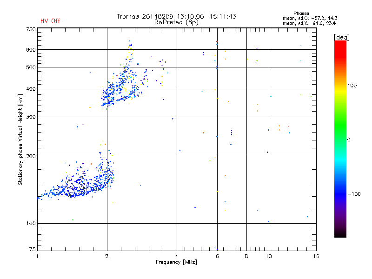Click the x-axis '16' frequency tick label
Image resolution: width=372 pixels, height=279 pixels.
pyautogui.click(x=316, y=256)
